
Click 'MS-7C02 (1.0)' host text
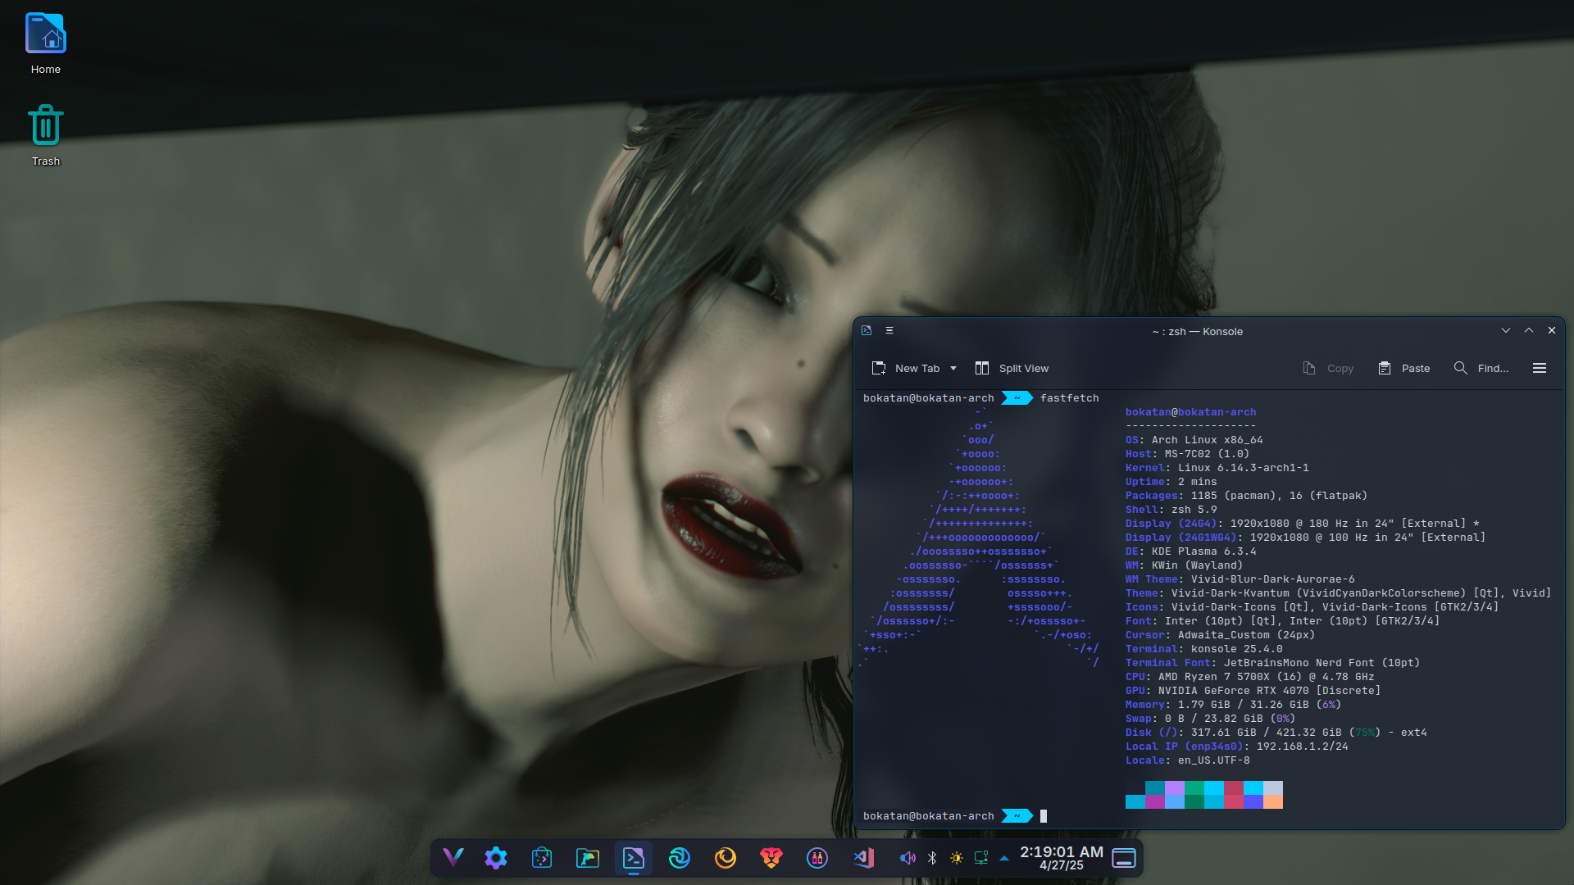(x=1207, y=454)
